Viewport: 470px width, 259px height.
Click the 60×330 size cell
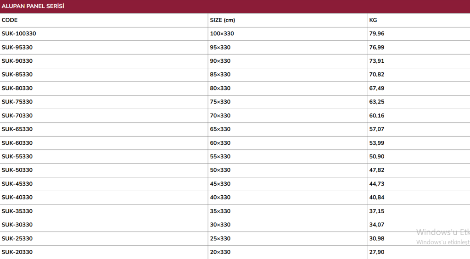220,143
